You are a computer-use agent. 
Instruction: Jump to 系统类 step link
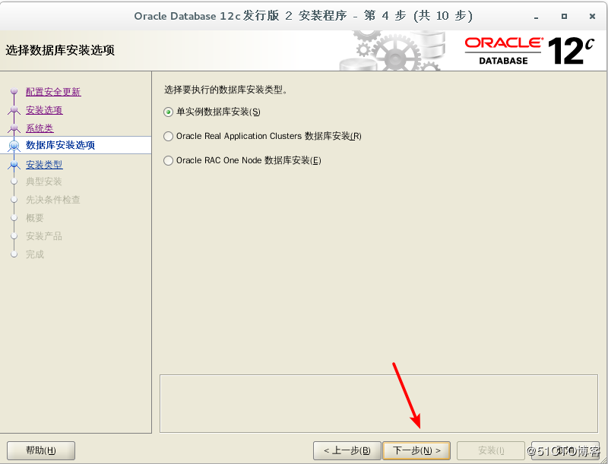click(x=40, y=128)
